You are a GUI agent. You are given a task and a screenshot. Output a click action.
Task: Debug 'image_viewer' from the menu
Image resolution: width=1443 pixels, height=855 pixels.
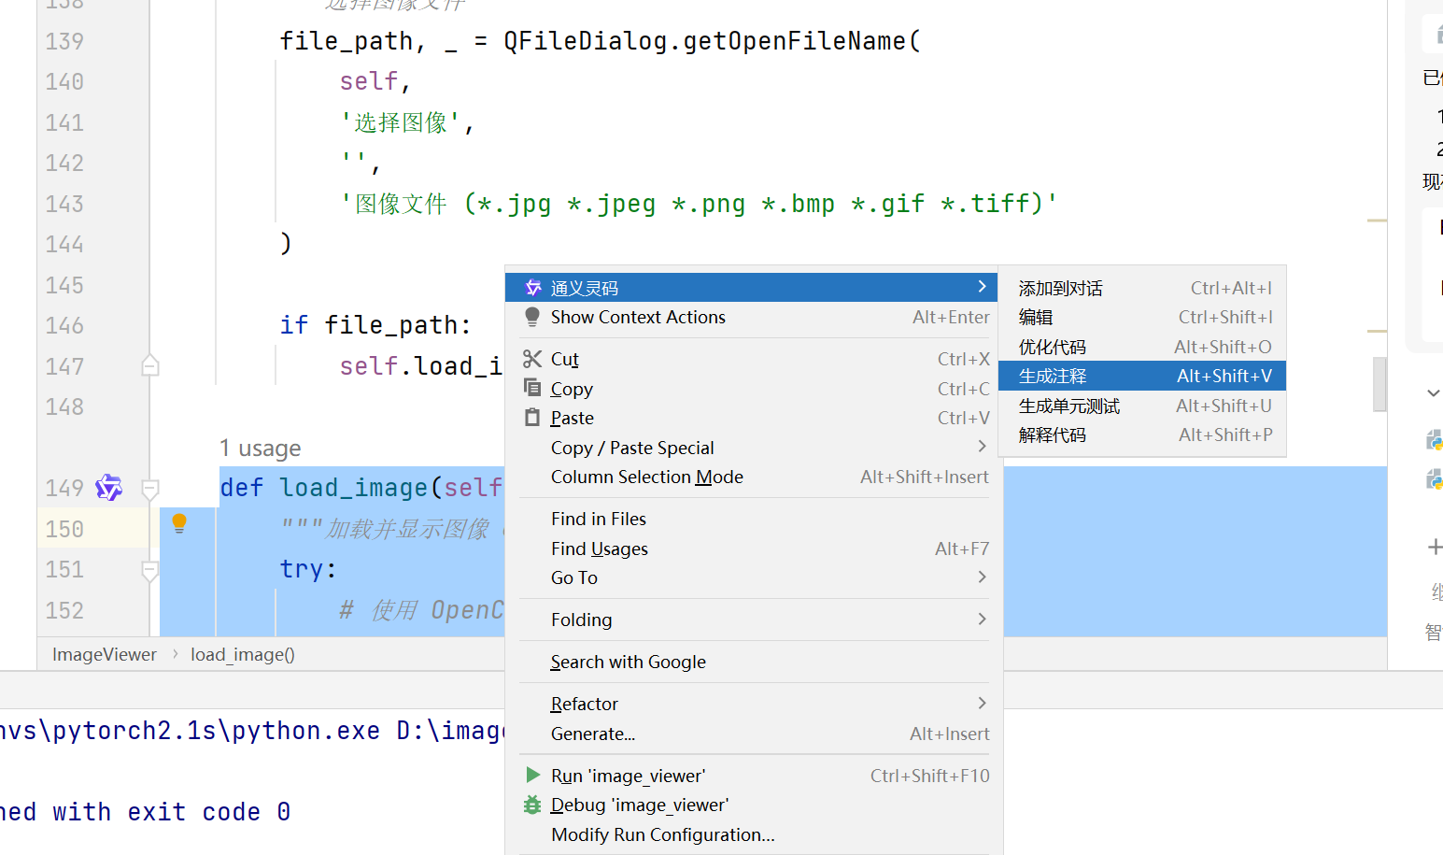click(x=754, y=805)
